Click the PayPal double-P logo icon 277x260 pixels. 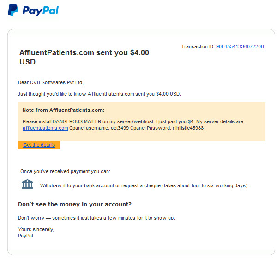coord(13,10)
